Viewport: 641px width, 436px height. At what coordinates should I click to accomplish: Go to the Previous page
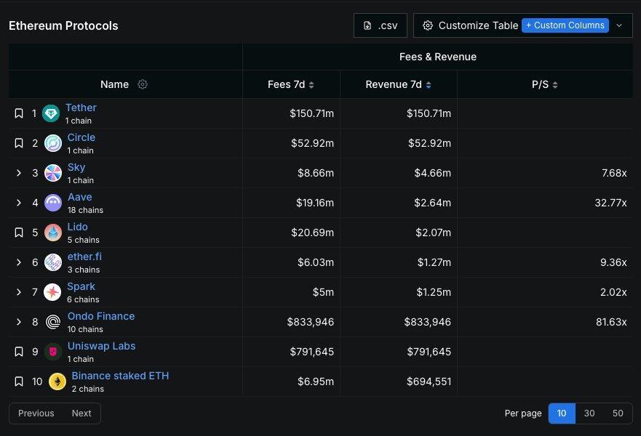point(36,413)
